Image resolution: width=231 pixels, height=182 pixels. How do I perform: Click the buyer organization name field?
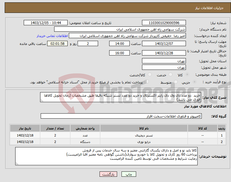(120, 29)
